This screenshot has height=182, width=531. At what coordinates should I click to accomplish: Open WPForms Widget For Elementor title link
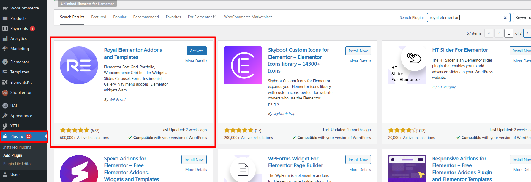[295, 162]
